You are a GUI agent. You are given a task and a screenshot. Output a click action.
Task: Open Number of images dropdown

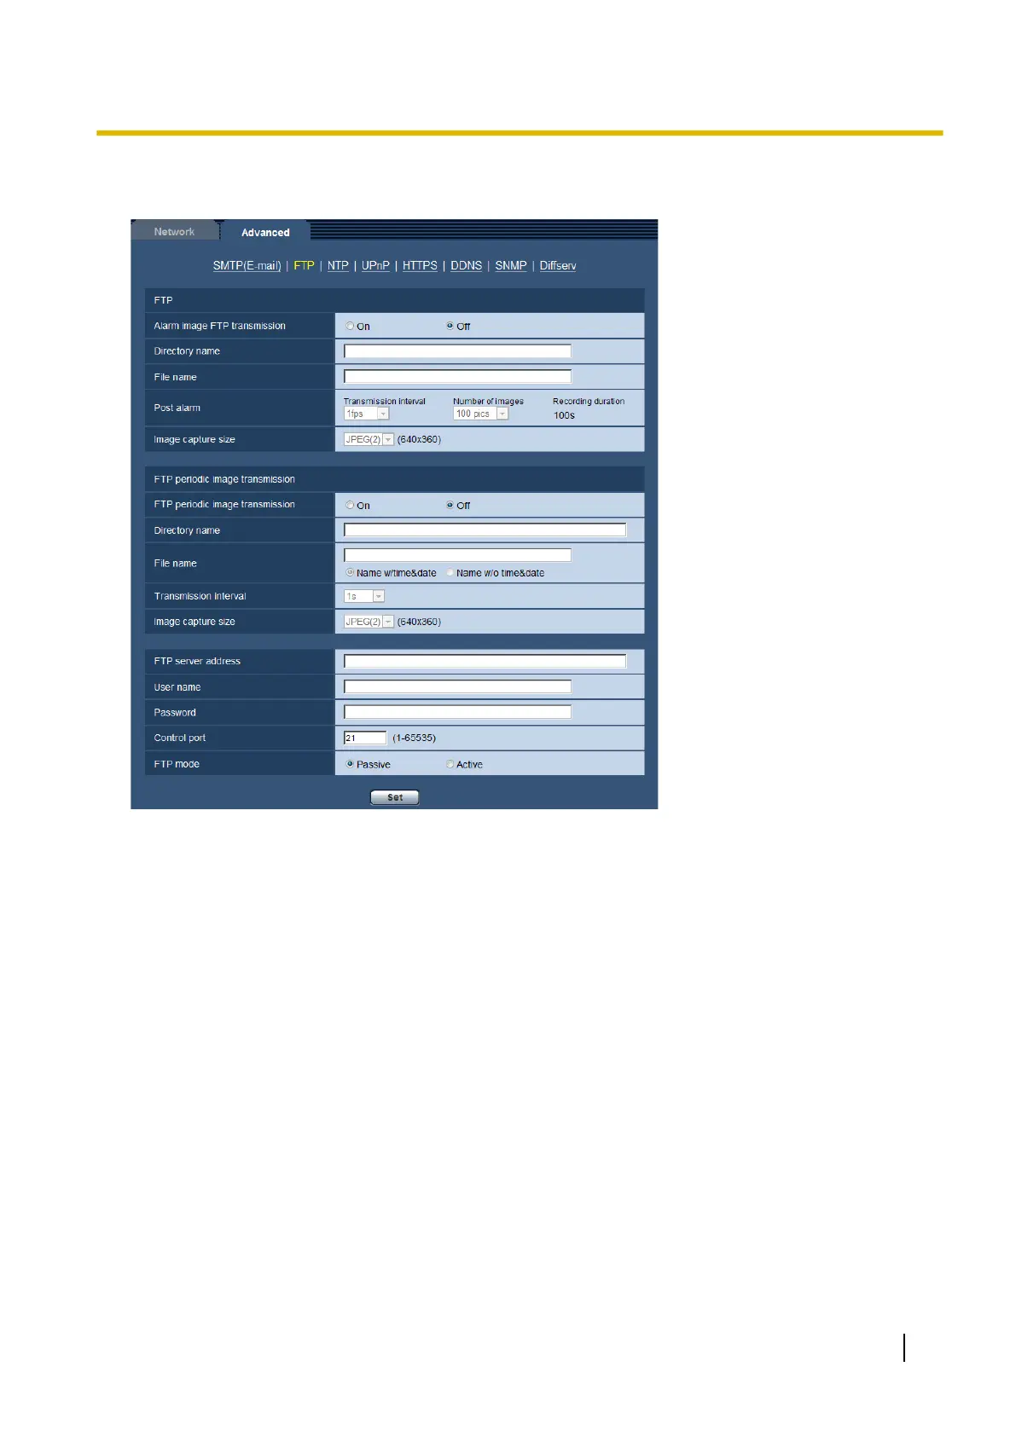(480, 414)
